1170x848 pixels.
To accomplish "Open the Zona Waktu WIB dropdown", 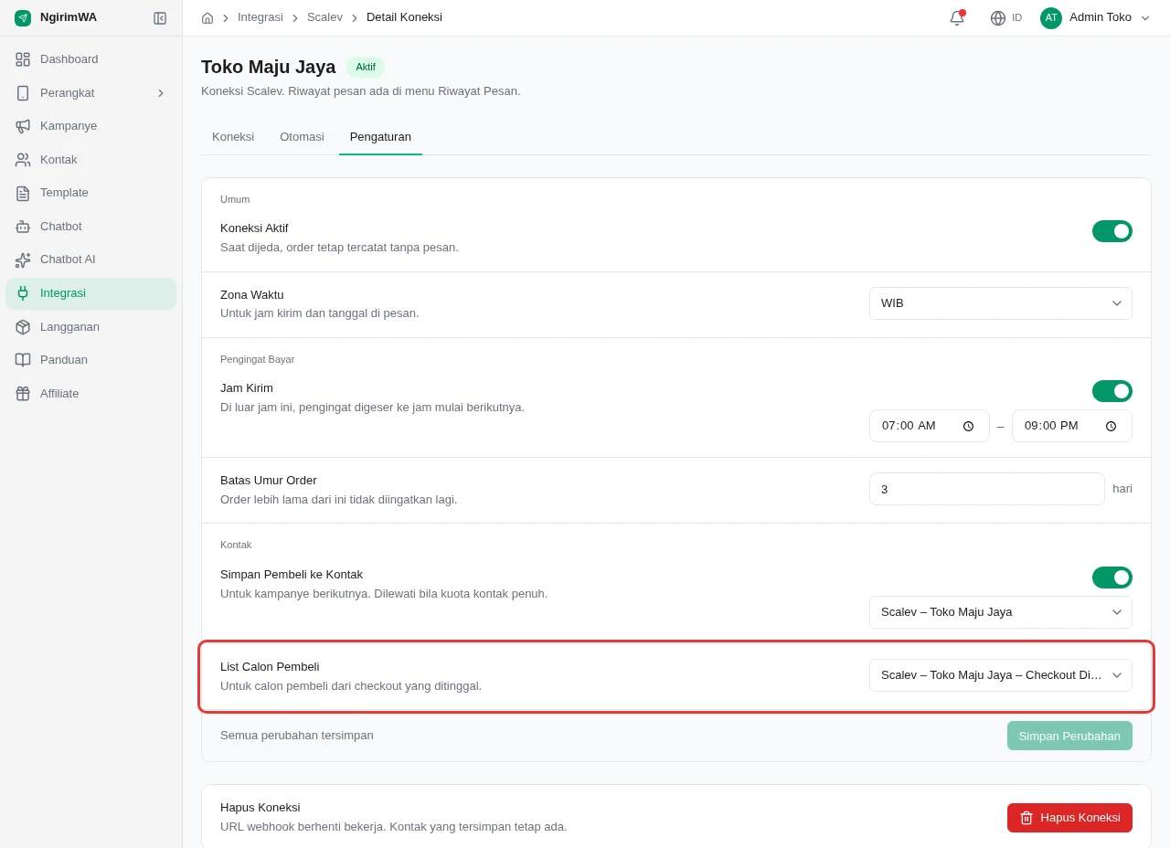I will click(x=1001, y=303).
